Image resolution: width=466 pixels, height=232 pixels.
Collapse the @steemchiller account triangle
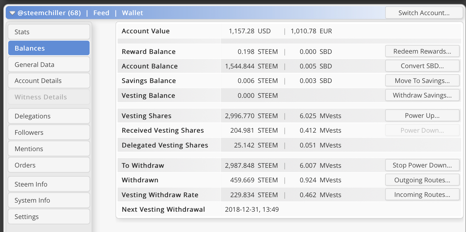[12, 13]
